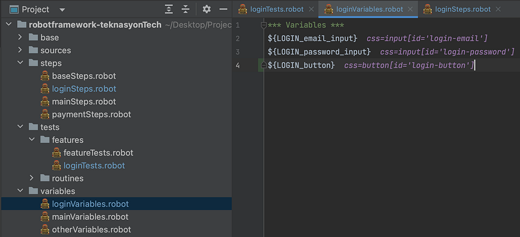Fold the Variables section at line 1

(264, 25)
